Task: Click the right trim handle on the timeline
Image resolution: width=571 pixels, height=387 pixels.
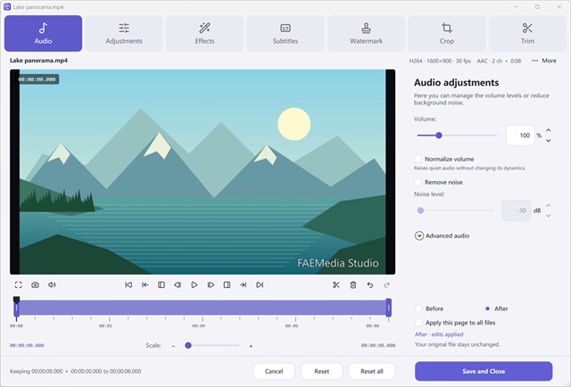Action: point(389,308)
